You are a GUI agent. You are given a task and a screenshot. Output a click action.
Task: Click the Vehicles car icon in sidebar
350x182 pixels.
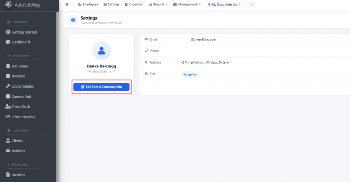pyautogui.click(x=8, y=151)
